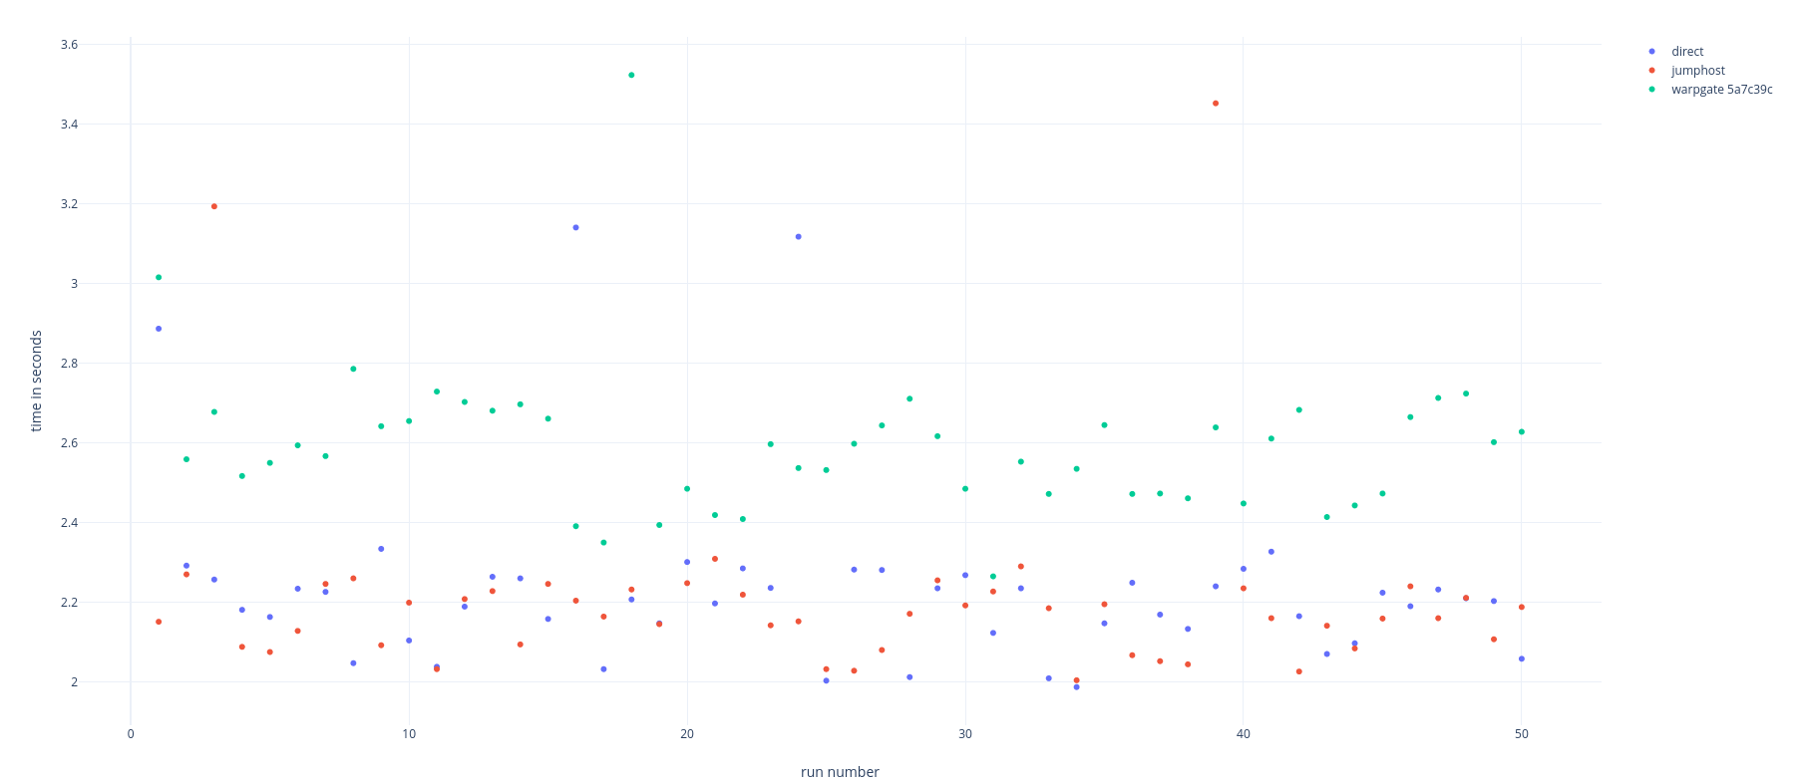Click the 'time in seconds' y-axis title
This screenshot has height=780, width=1803.
36,381
